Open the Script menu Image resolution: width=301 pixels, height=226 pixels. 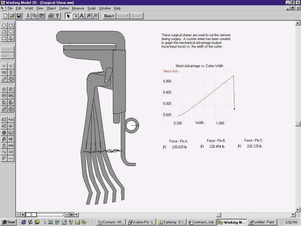[92, 8]
